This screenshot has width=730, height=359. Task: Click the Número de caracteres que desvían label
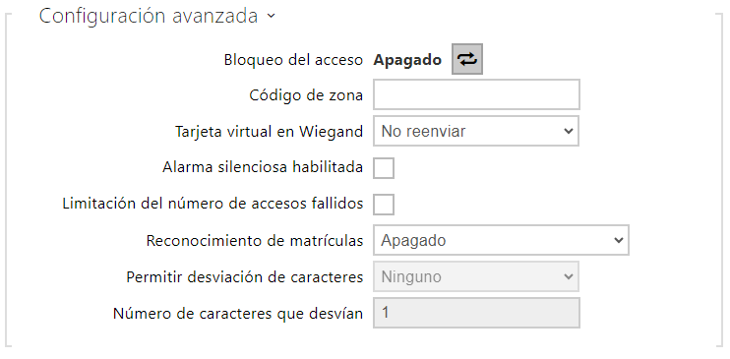[x=238, y=314]
